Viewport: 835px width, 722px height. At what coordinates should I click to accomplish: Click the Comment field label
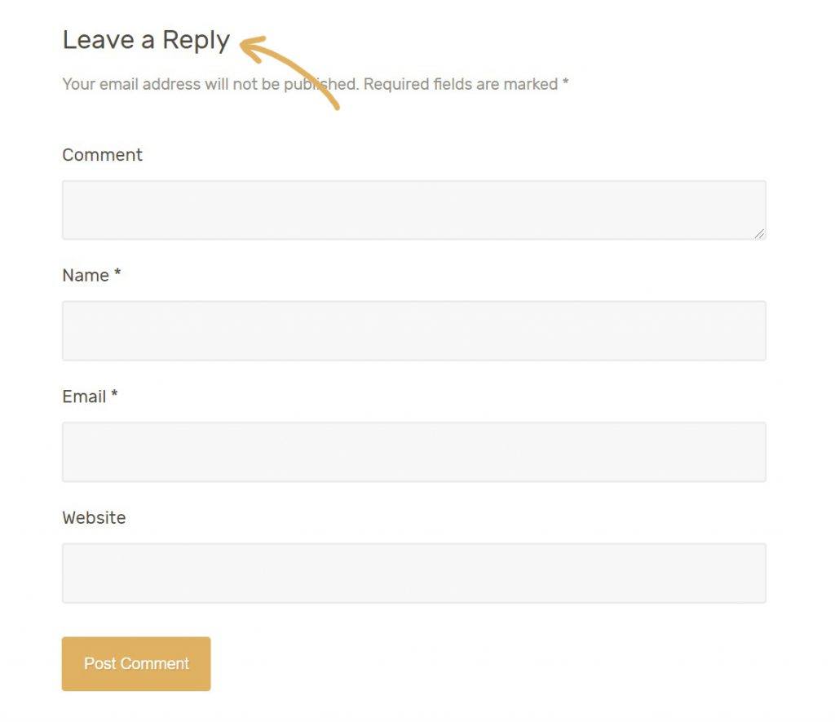coord(102,154)
